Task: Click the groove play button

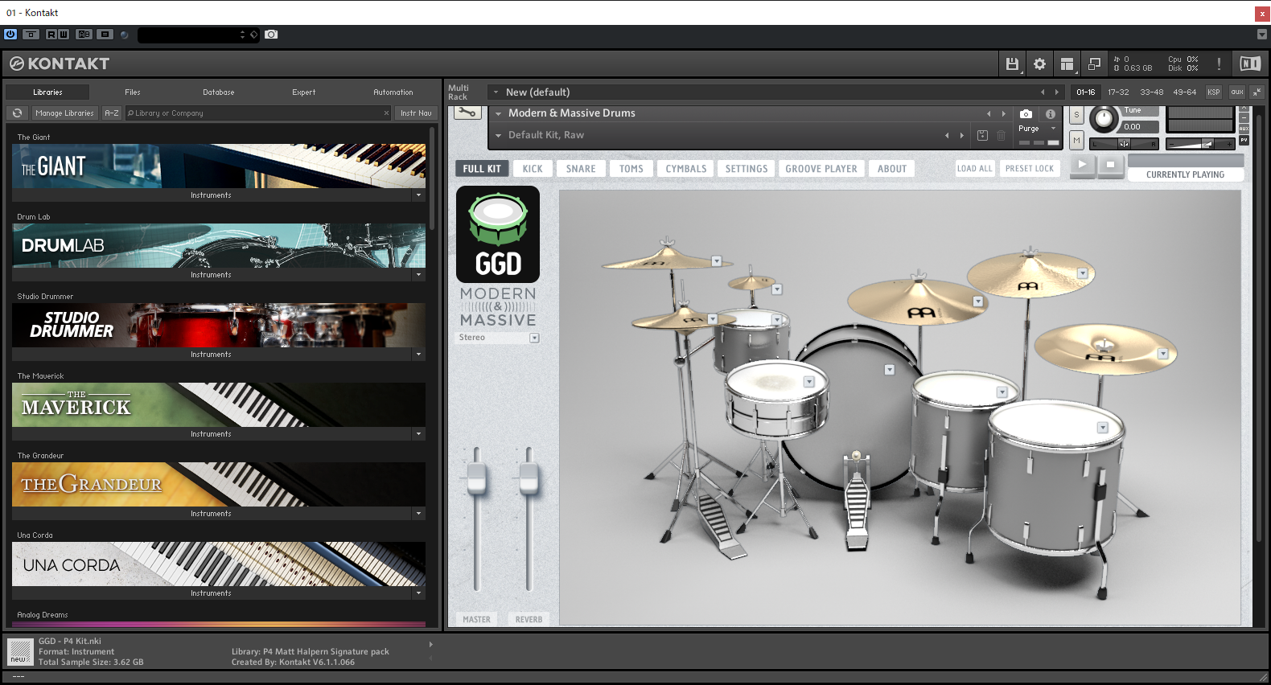Action: pos(1083,165)
